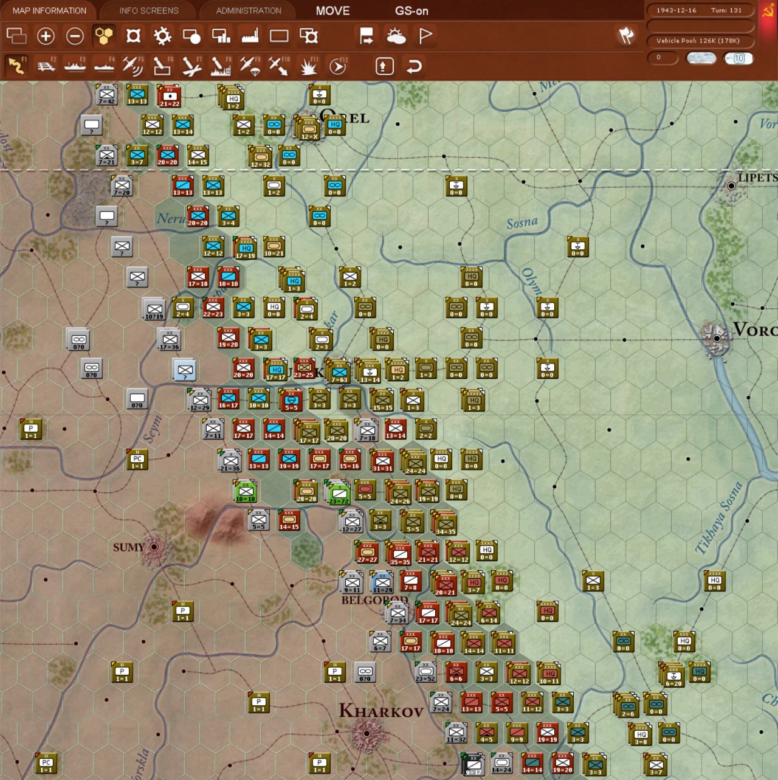Click the crossed white flags icon
778x780 pixels.
pos(626,35)
